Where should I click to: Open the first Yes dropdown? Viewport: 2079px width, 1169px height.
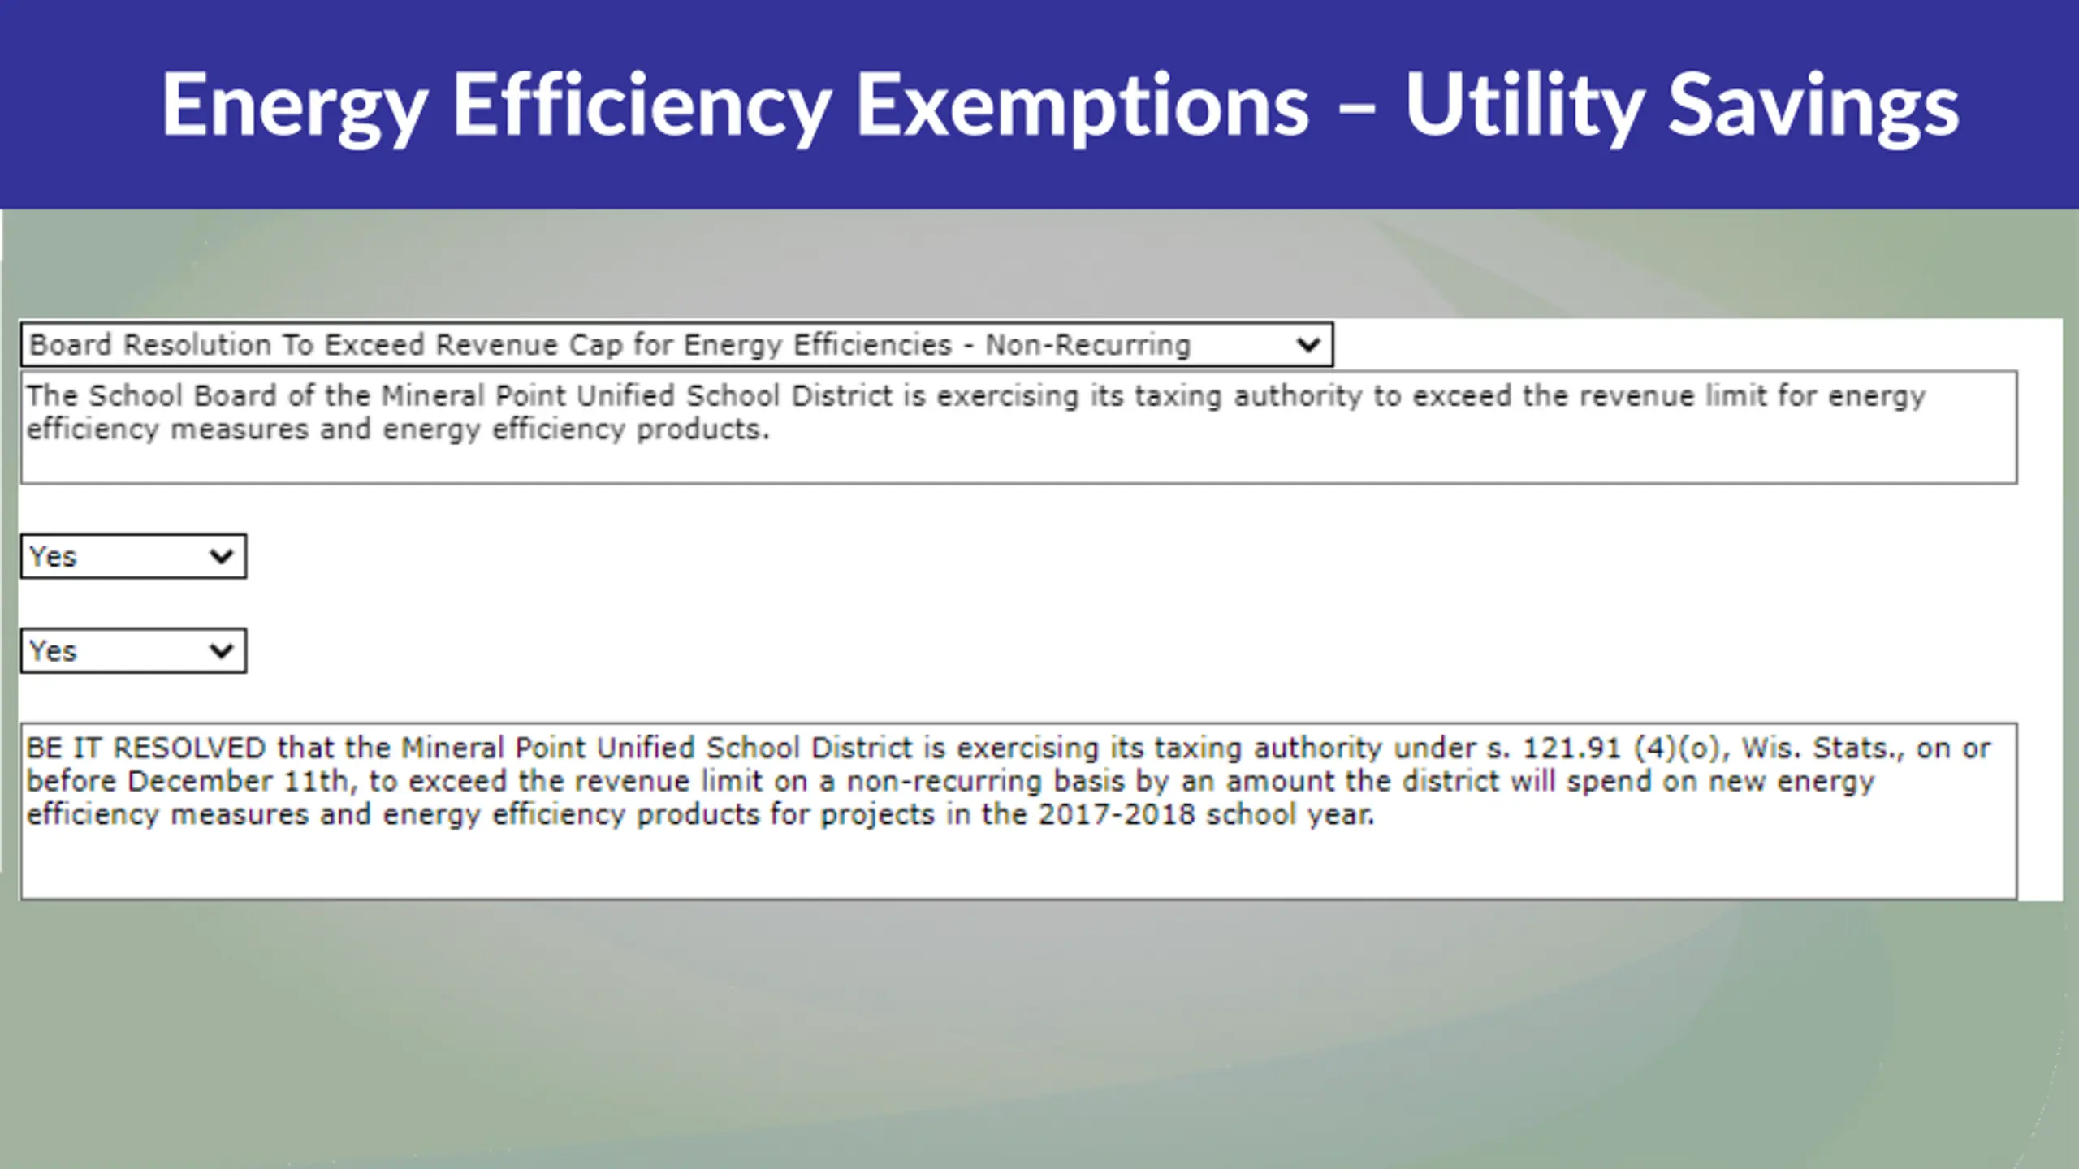tap(133, 556)
